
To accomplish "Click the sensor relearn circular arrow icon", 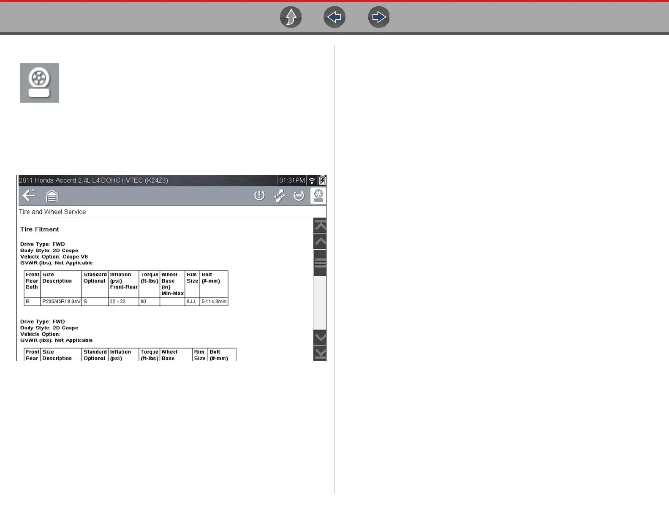I will (299, 196).
